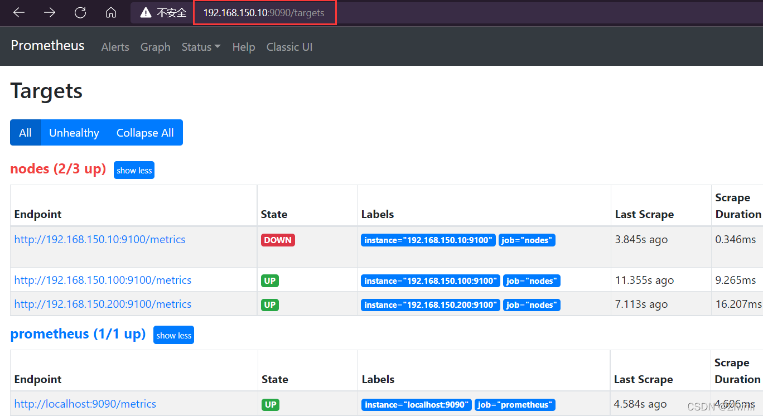The width and height of the screenshot is (763, 416).
Task: Click the instance="192.168.150.10:9100" label badge
Action: [x=428, y=240]
